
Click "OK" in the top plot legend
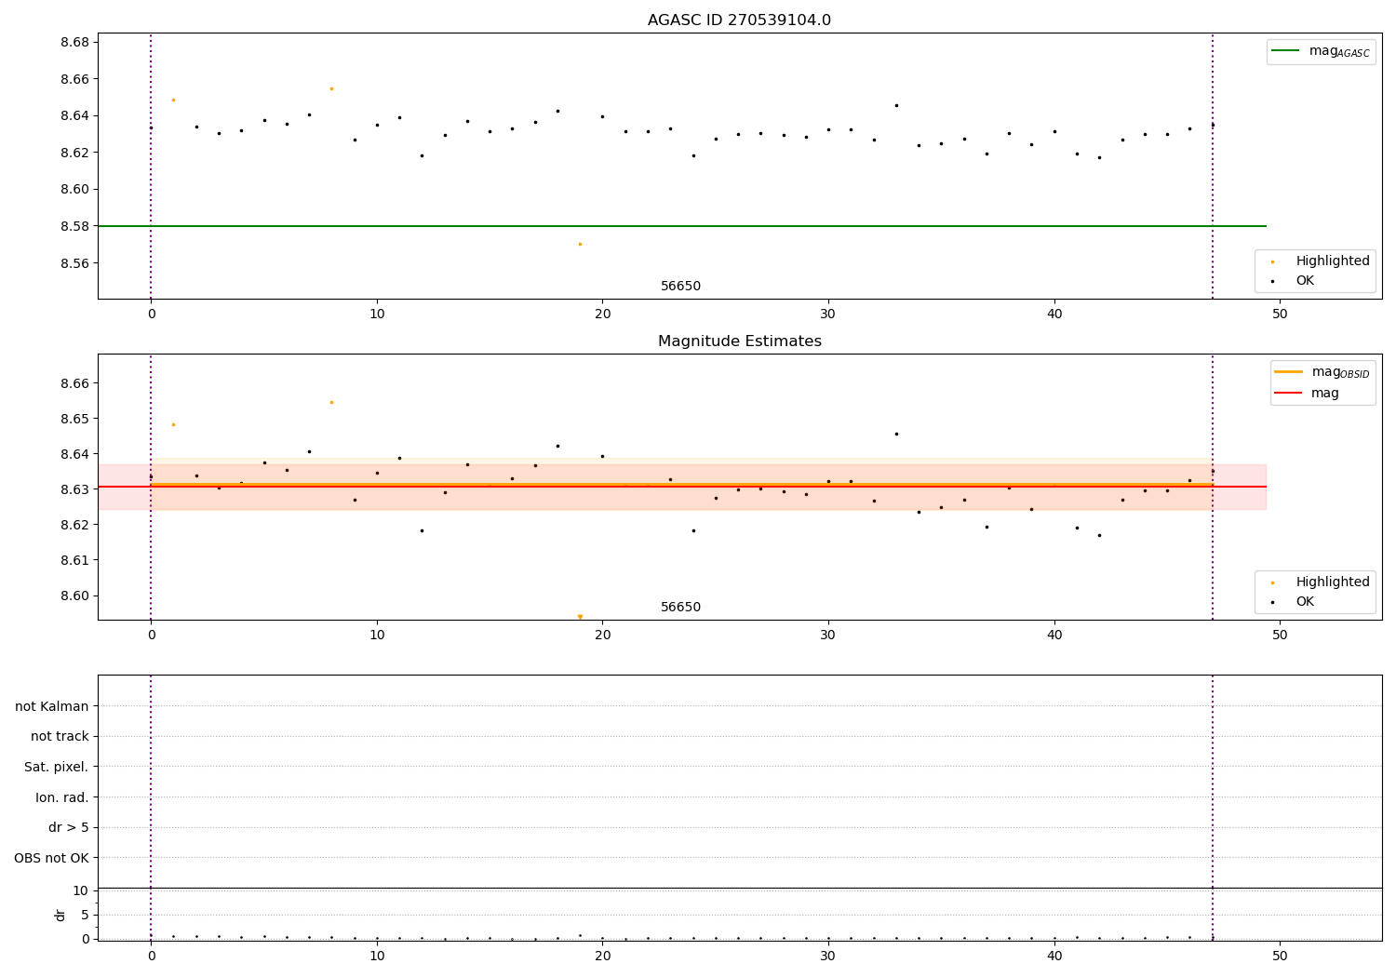point(1305,281)
